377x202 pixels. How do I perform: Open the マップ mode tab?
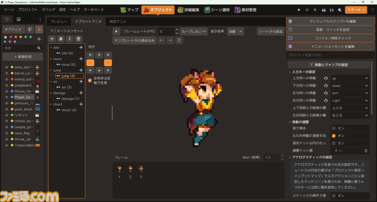130,10
